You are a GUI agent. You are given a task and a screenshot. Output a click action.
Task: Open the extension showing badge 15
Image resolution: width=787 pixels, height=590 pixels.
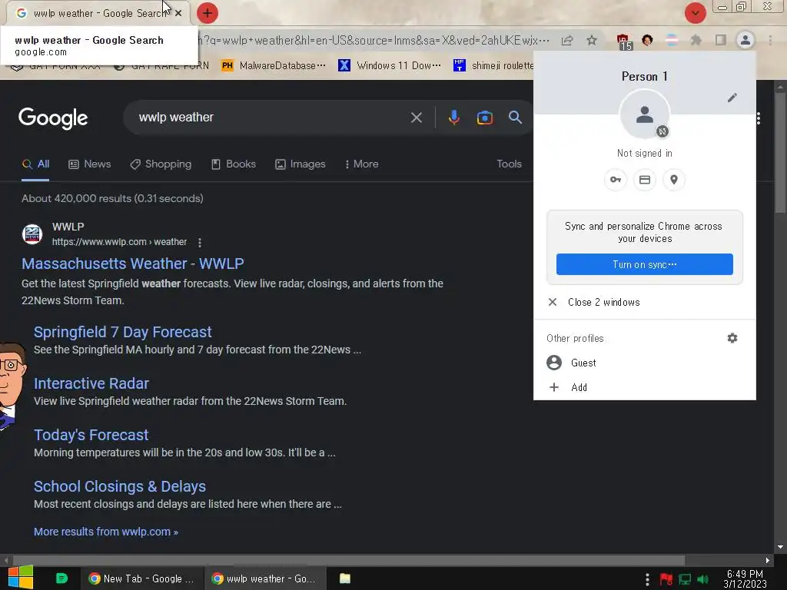623,41
